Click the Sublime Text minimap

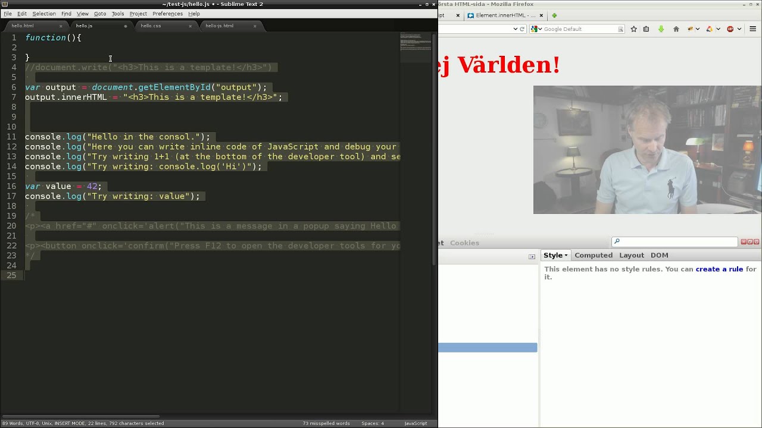[x=416, y=48]
